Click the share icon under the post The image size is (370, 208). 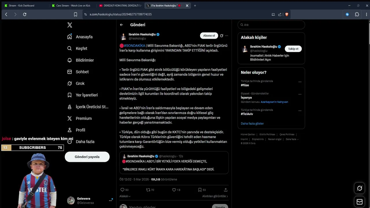[225, 190]
